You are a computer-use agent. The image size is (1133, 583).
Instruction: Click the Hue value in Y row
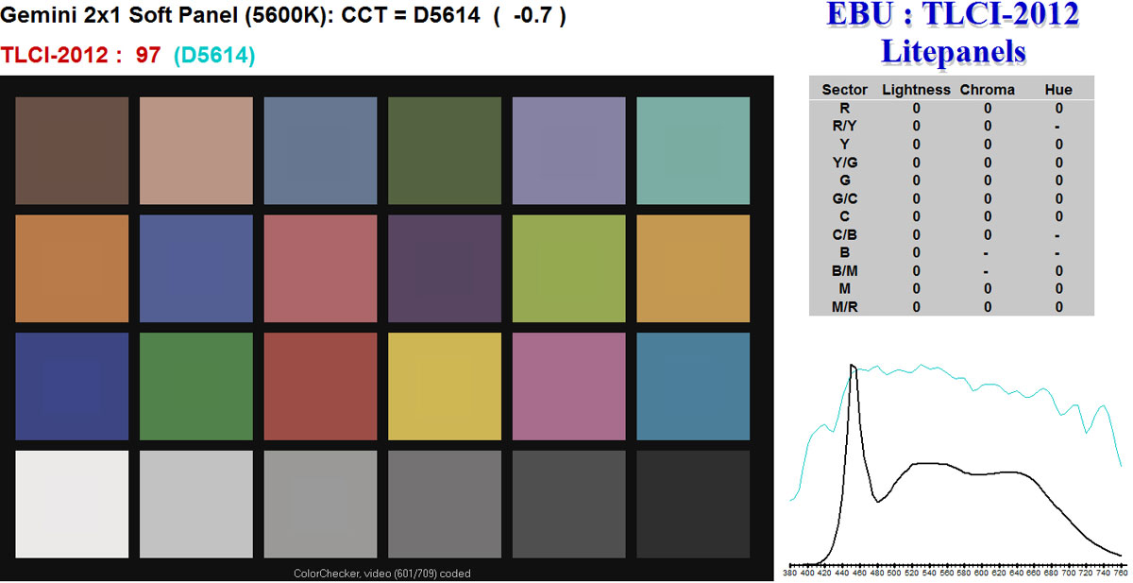pyautogui.click(x=1058, y=144)
